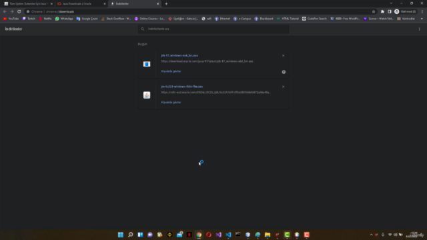
Task: Open downloads page three-dot menu
Action: click(420, 29)
